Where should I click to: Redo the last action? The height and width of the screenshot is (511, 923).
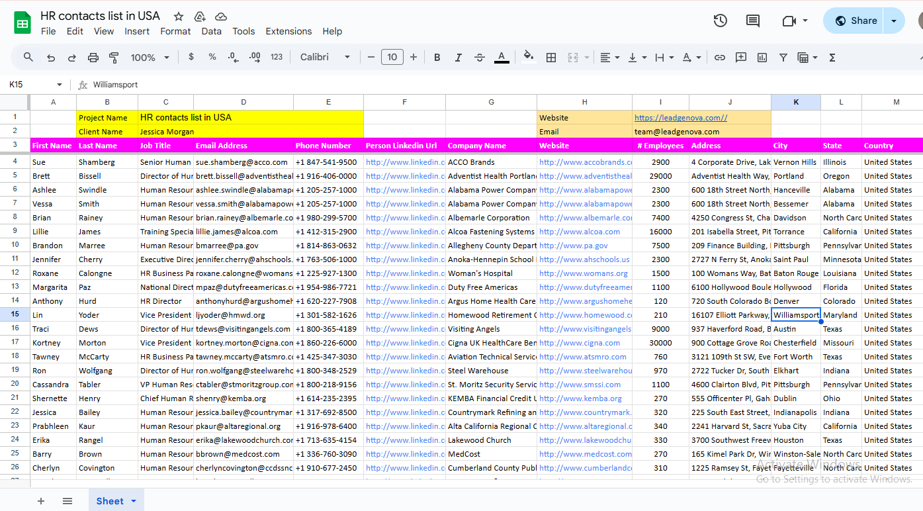(72, 58)
